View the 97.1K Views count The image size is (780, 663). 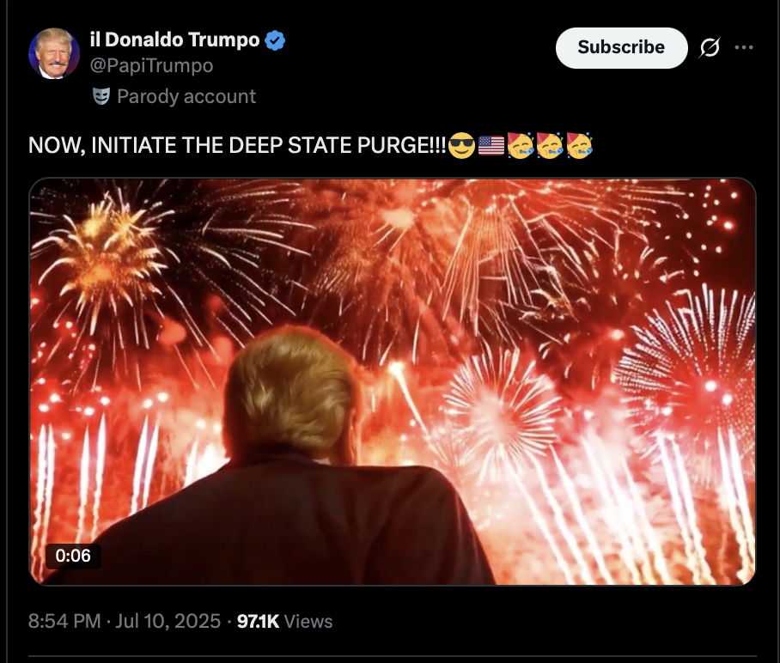(x=284, y=621)
